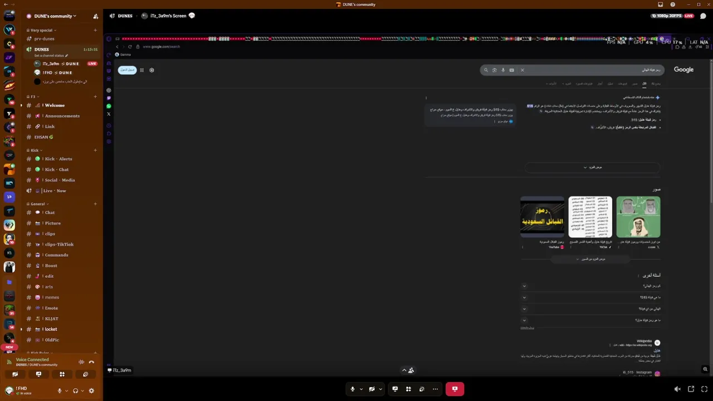The width and height of the screenshot is (713, 401).
Task: Open soundboard from the bottom call bar
Action: tap(422, 389)
